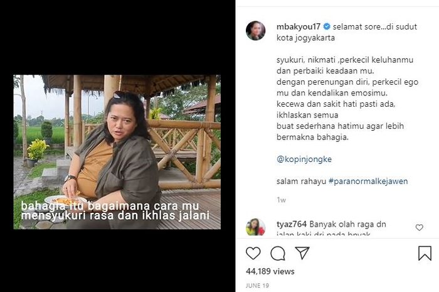Click the caption text starting with syukuri
This screenshot has height=292, width=439.
(x=347, y=99)
